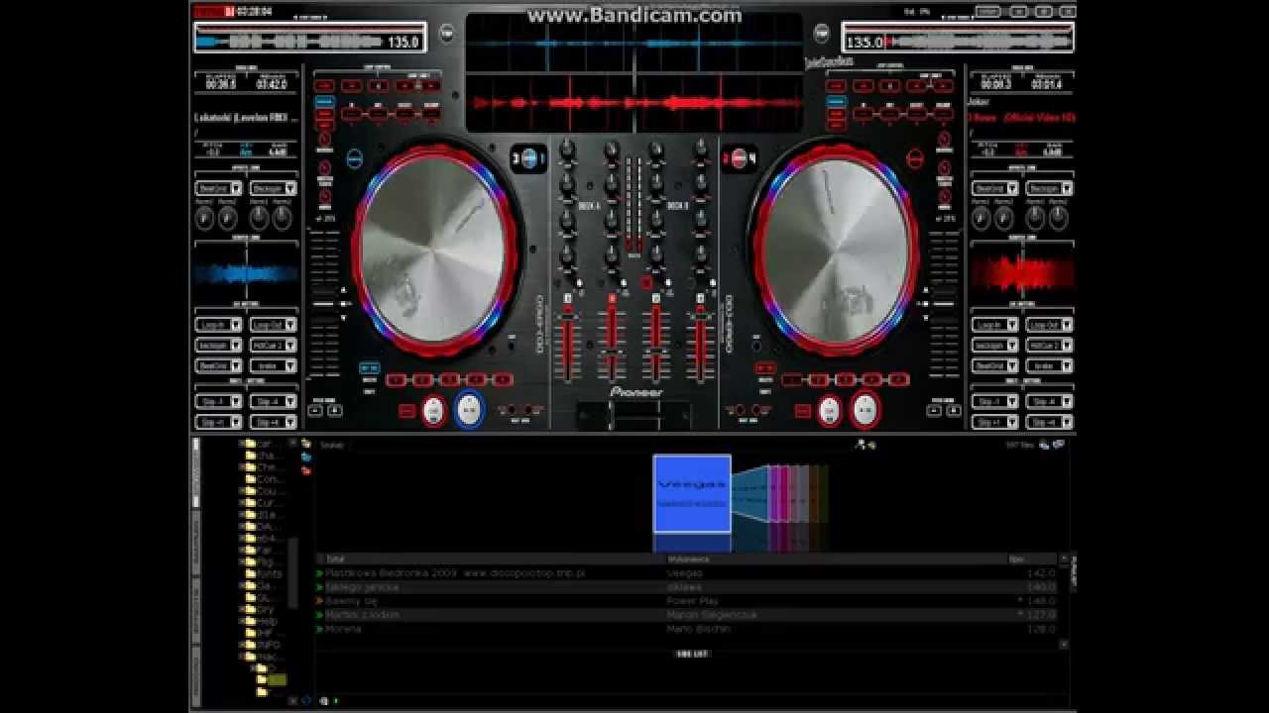Hit the left deck cue button
Viewport: 1269px width, 713px height.
(x=433, y=409)
